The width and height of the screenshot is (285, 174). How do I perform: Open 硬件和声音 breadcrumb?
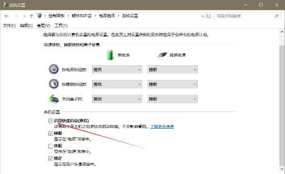tap(82, 16)
